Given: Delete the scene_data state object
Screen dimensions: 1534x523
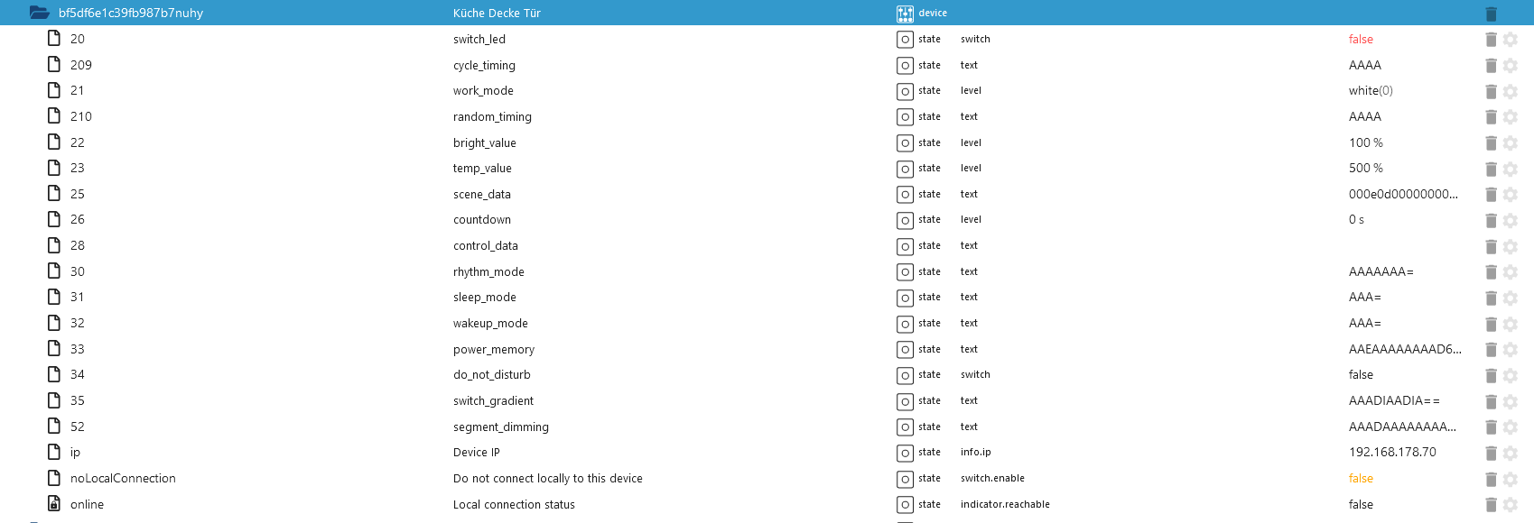Looking at the screenshot, I should pyautogui.click(x=1491, y=195).
